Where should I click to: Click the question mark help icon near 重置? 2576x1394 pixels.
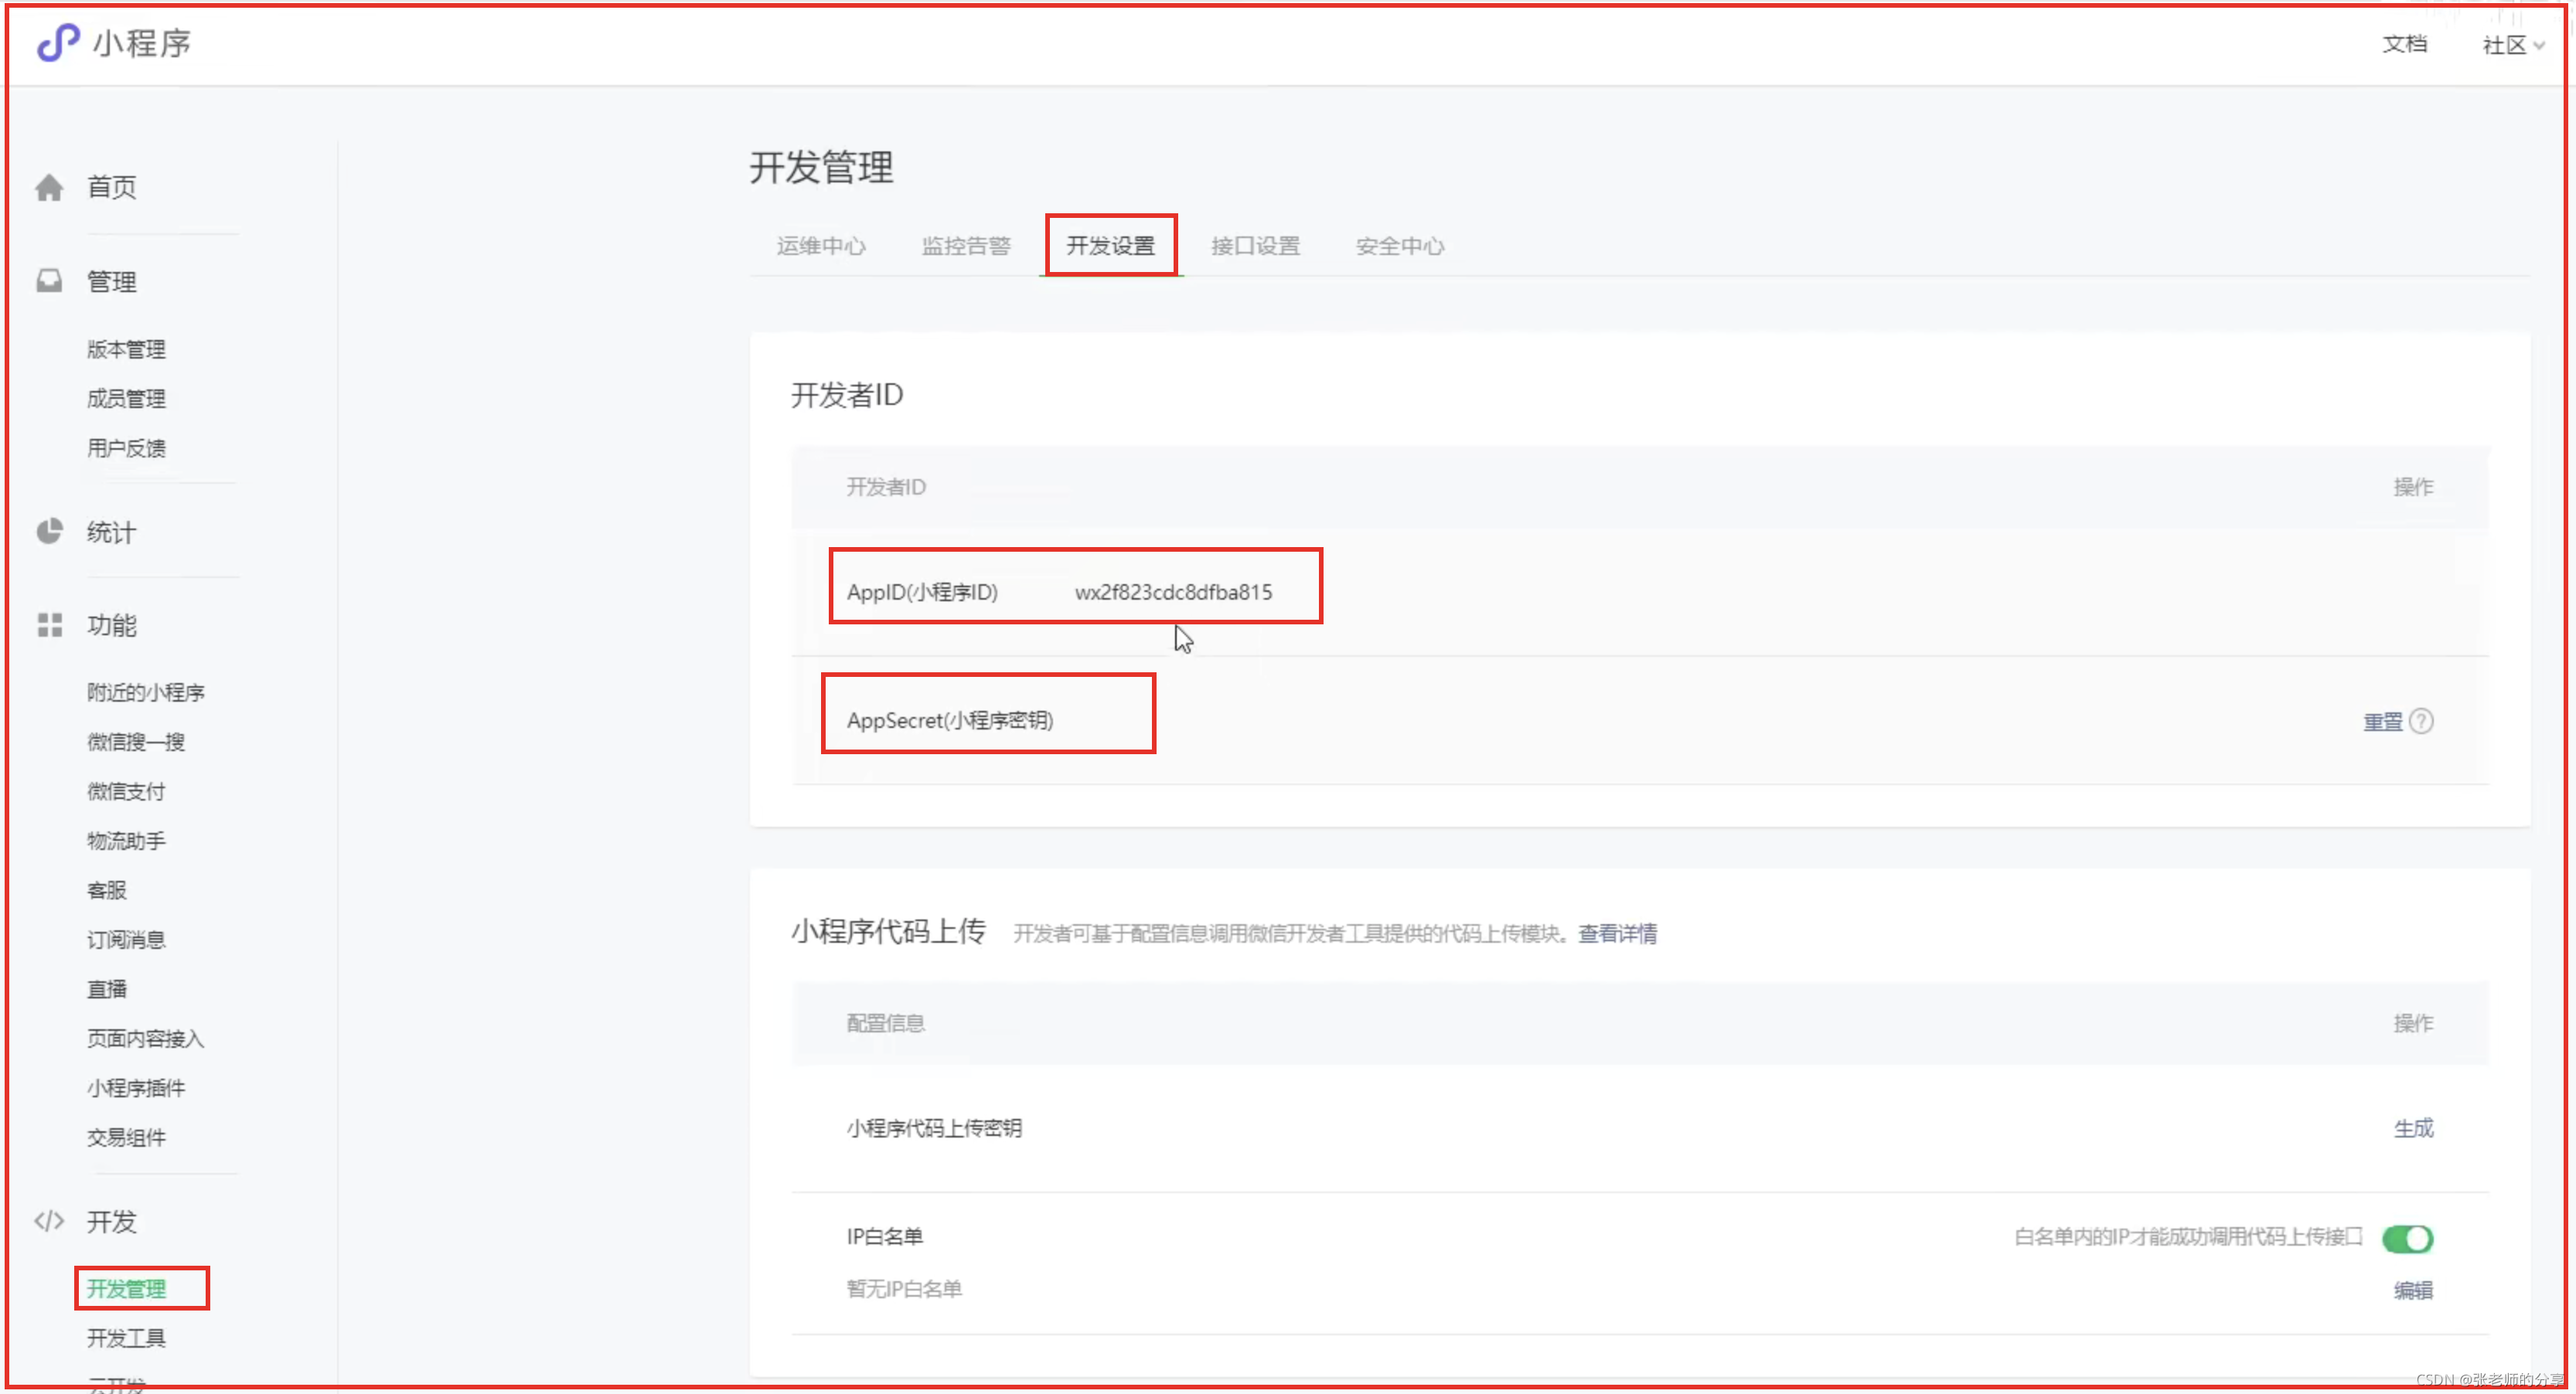[x=2421, y=720]
